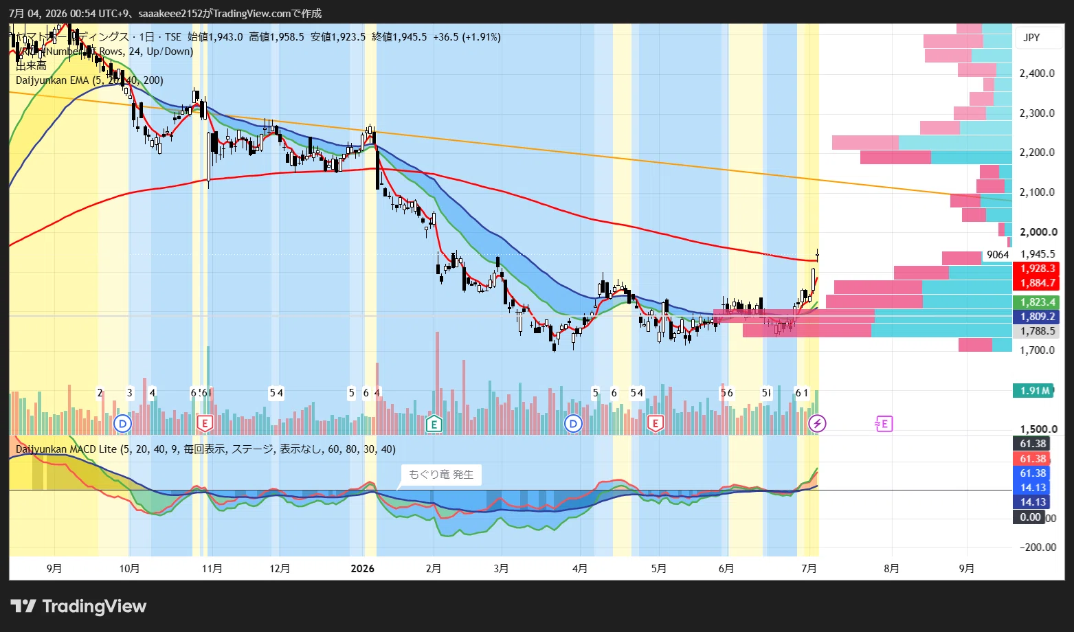1074x632 pixels.
Task: Click the 安値1,923.5 low value
Action: coord(338,37)
